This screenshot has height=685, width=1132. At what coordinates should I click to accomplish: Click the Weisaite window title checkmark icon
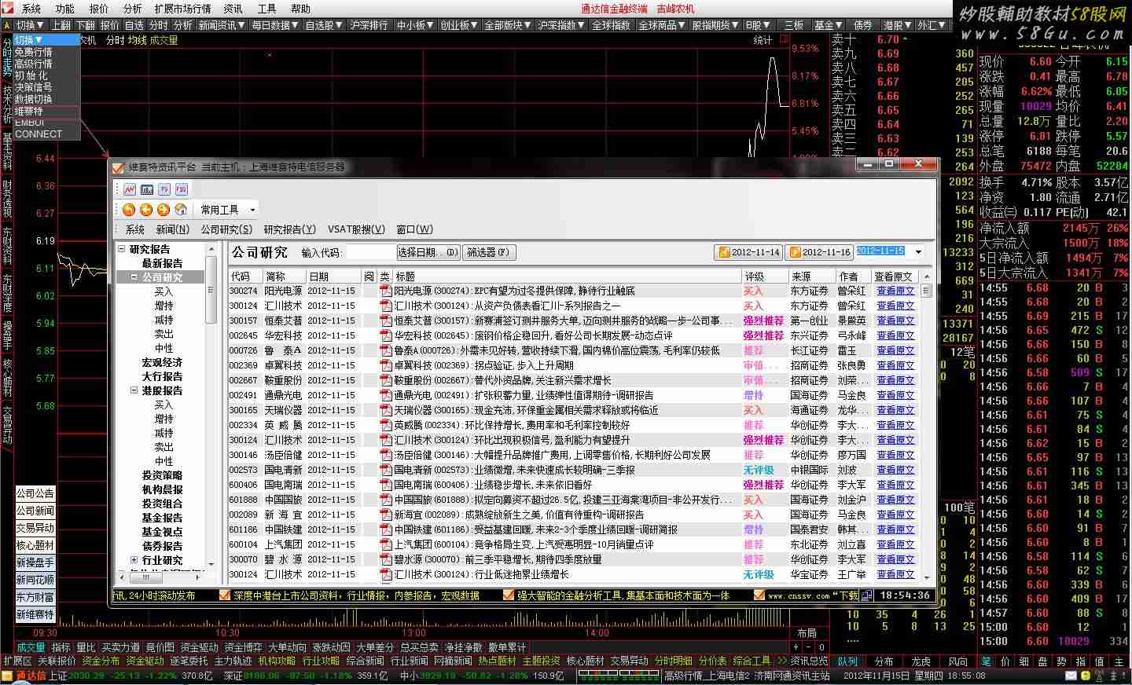click(119, 167)
